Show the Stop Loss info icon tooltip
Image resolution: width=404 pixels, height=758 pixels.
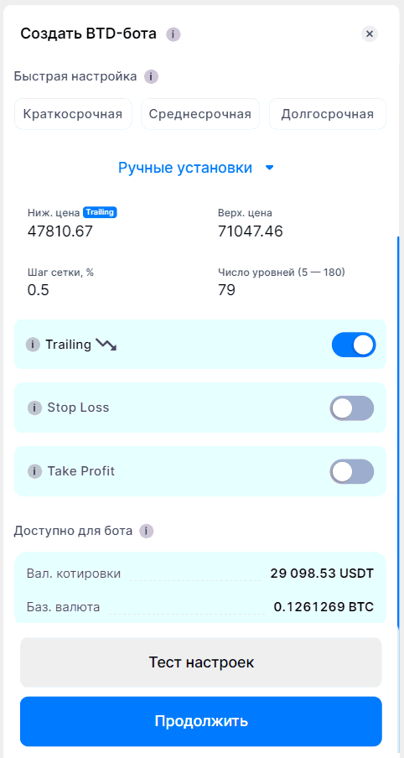click(34, 408)
